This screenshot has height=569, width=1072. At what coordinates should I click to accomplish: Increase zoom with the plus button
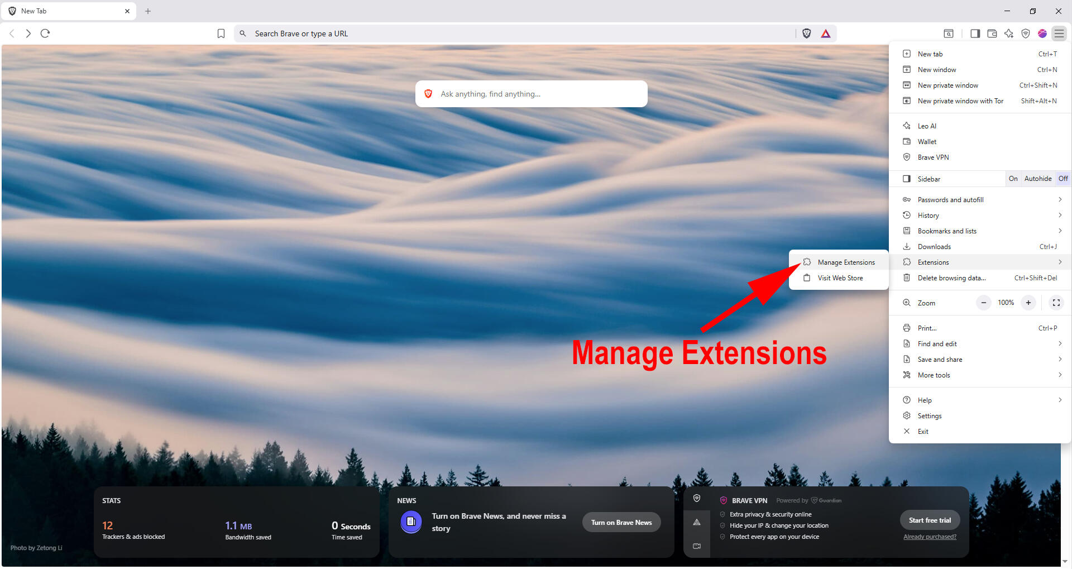tap(1028, 303)
